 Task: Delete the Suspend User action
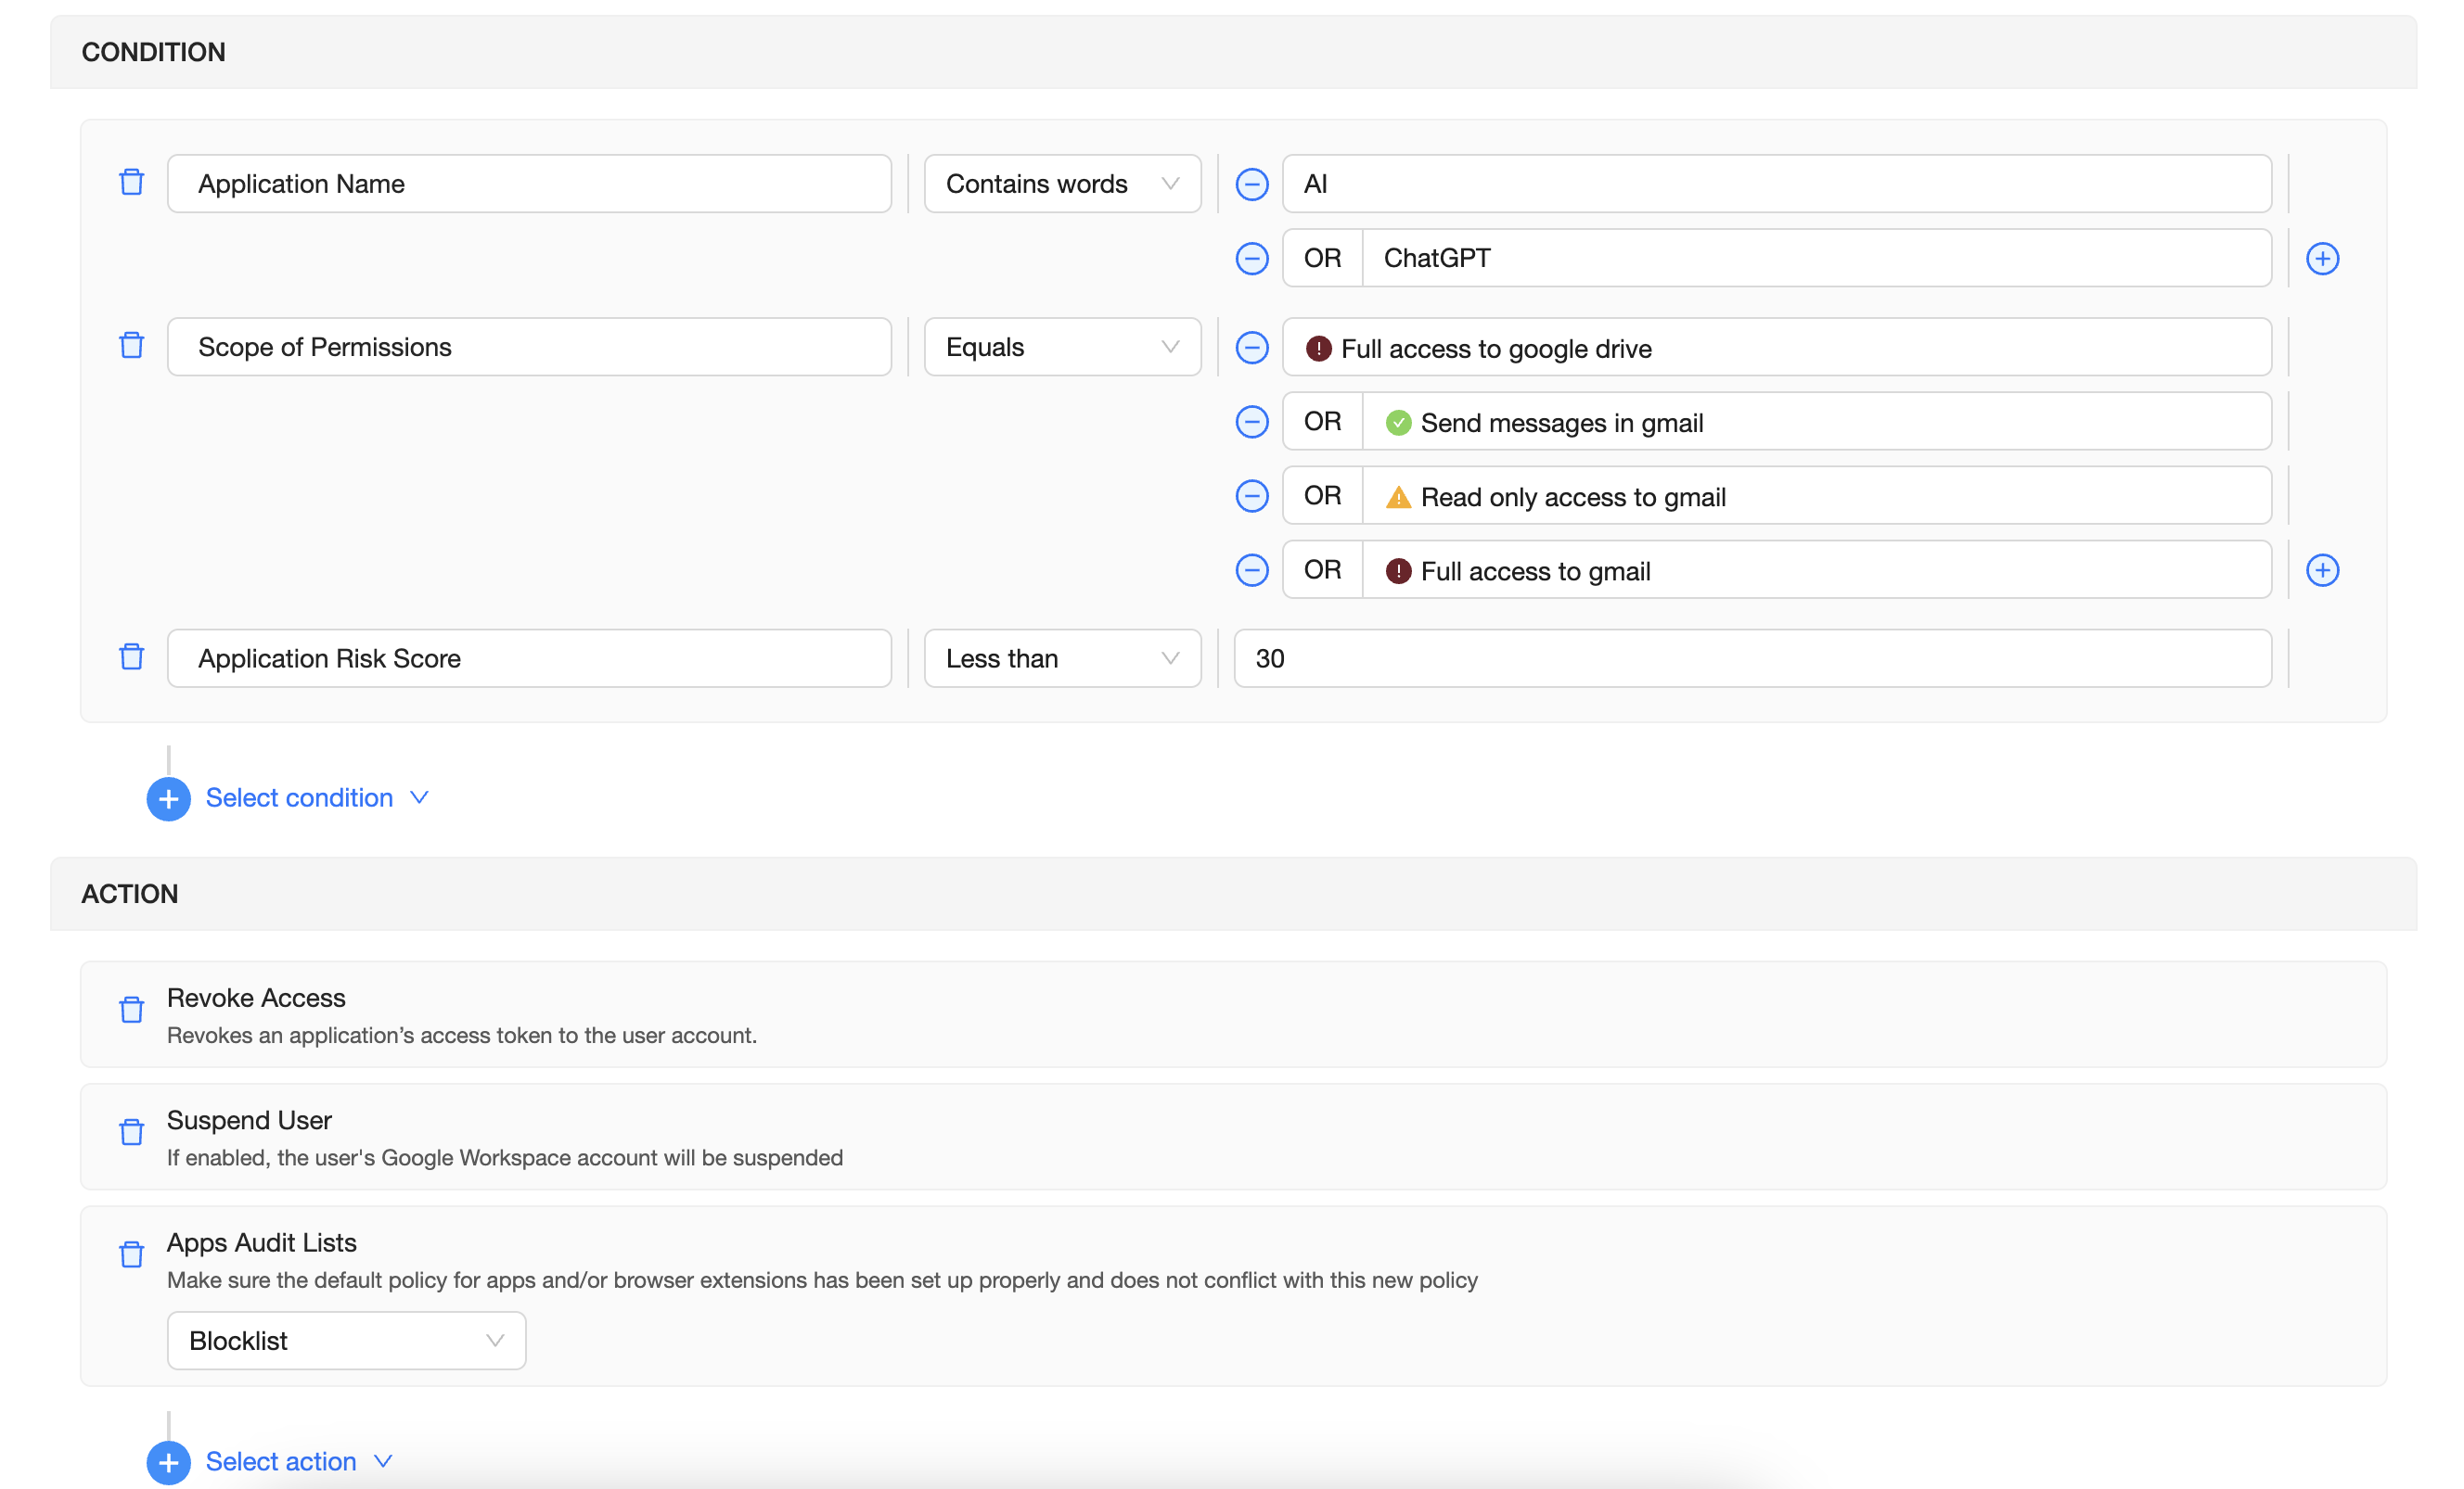pos(131,1132)
